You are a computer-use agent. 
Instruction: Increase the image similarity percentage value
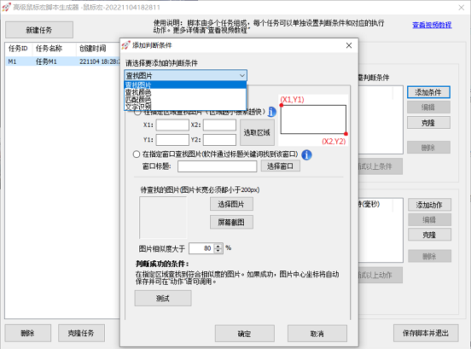[x=218, y=246]
